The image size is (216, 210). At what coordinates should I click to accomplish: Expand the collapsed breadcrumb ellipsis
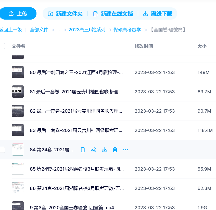[x=58, y=30]
